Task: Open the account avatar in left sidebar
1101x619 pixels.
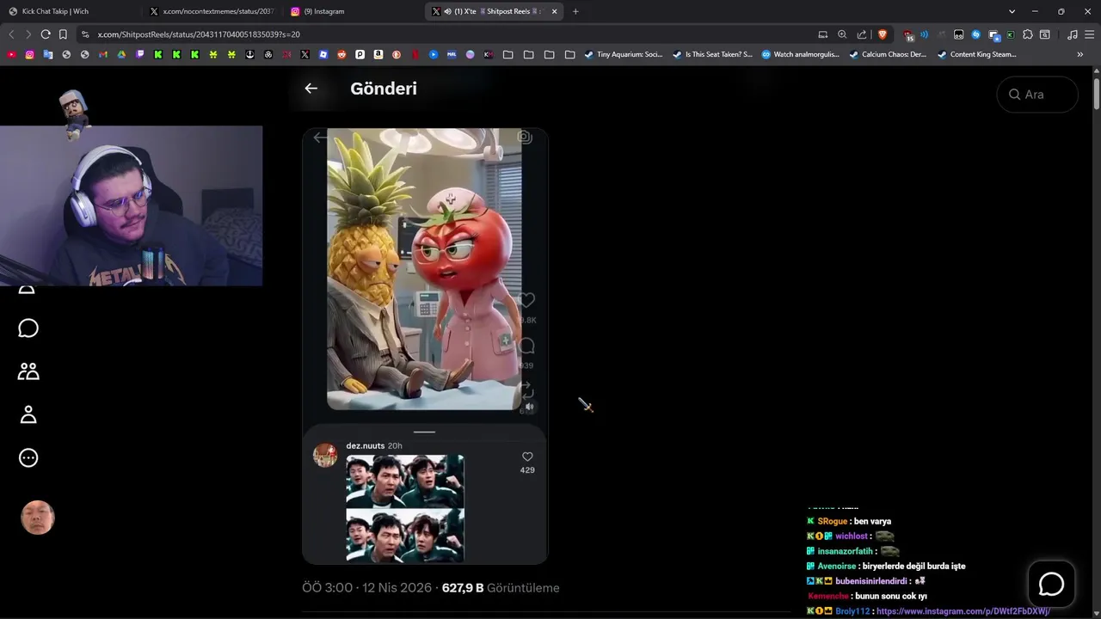Action: 38,518
